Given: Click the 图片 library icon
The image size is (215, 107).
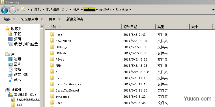Looking at the screenshot, I should [x=10, y=64].
